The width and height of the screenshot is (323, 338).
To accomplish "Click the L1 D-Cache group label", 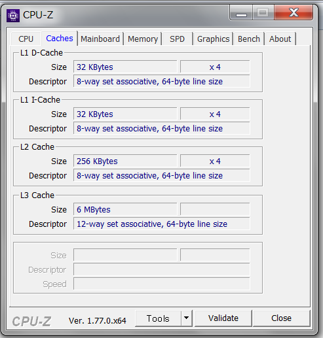I will (x=41, y=53).
